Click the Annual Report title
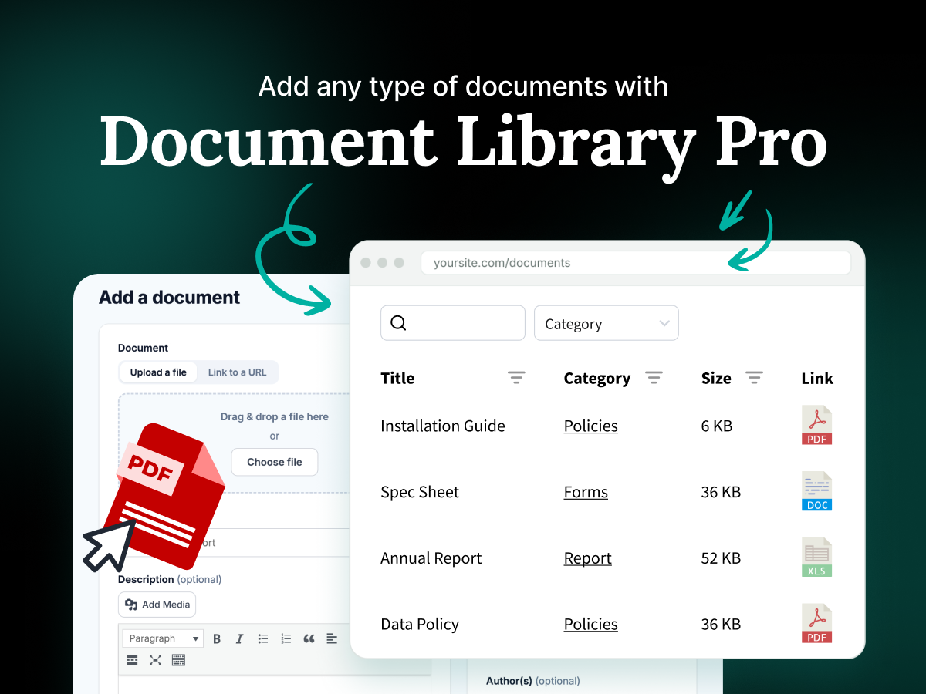Screen dimensions: 926x694 [431, 558]
